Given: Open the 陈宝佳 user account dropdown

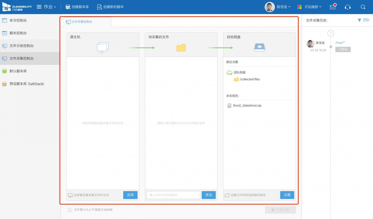Looking at the screenshot, I should click(278, 7).
